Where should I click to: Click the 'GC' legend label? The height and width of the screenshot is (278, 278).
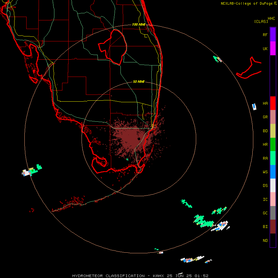tap(265, 213)
